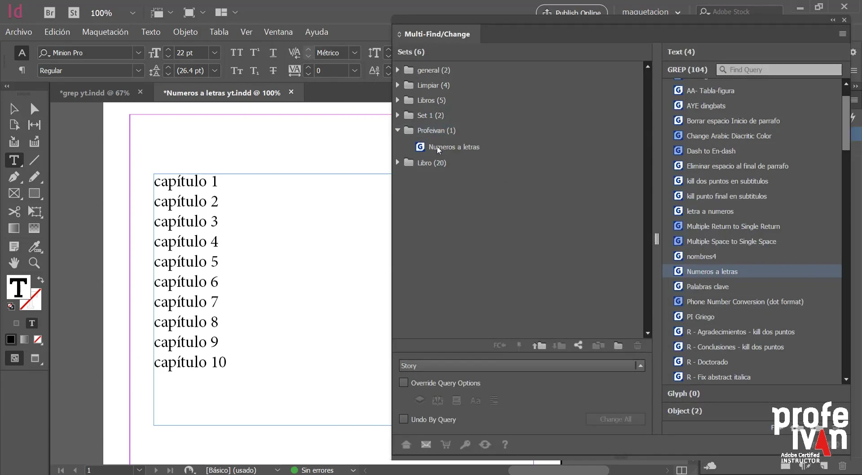Viewport: 862px width, 475px height.
Task: Open Adobe Stock with St icon
Action: [x=74, y=13]
